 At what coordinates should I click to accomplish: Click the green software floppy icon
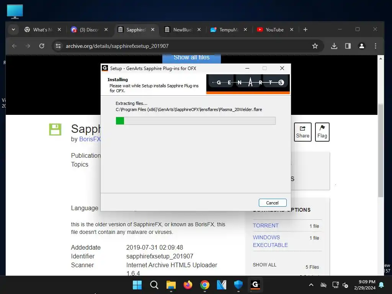tap(55, 129)
